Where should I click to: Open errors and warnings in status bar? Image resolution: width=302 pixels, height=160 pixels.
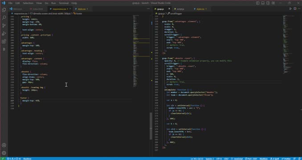[x=14, y=159]
